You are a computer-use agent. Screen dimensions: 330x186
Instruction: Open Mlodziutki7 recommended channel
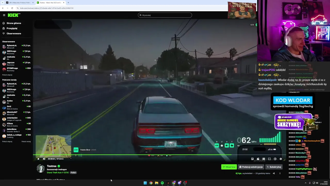16,113
